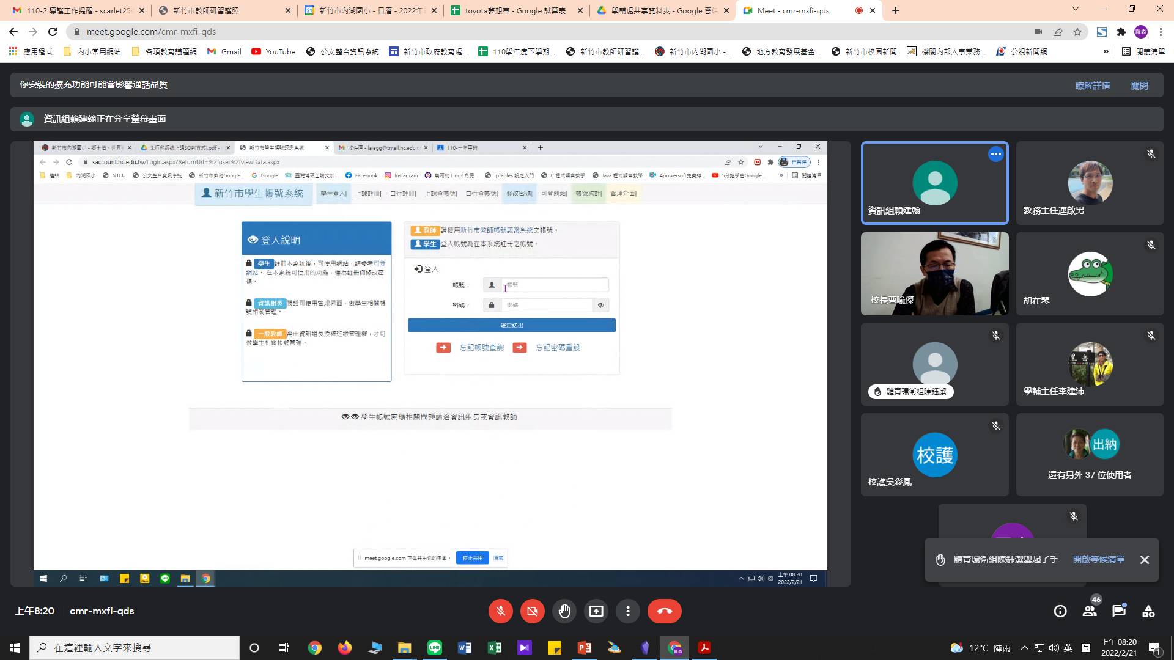The image size is (1174, 660).
Task: Open the activities panel icon
Action: 1148,611
